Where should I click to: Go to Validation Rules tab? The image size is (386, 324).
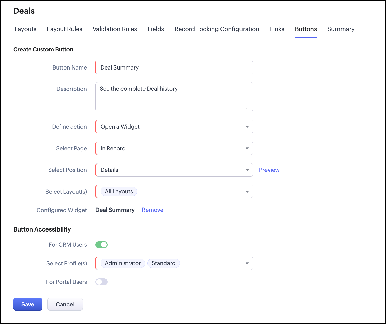tap(115, 29)
